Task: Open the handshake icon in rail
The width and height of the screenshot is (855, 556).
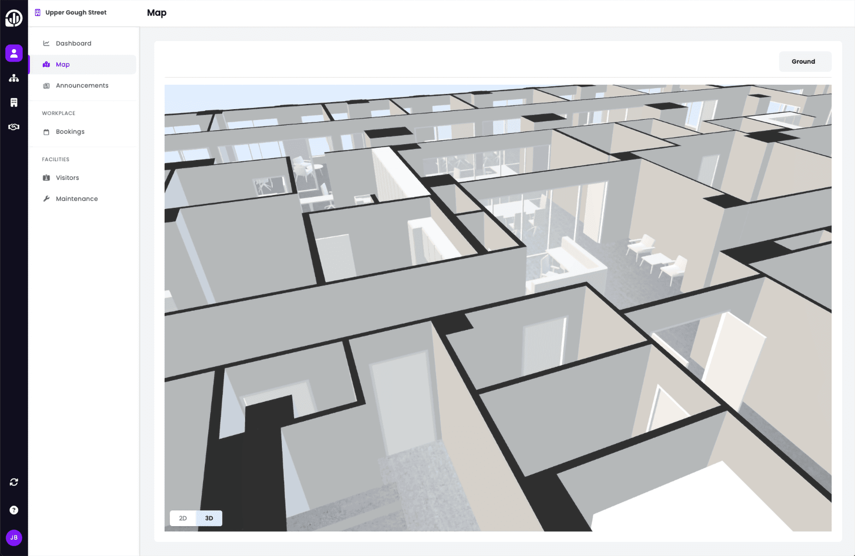Action: (x=14, y=127)
